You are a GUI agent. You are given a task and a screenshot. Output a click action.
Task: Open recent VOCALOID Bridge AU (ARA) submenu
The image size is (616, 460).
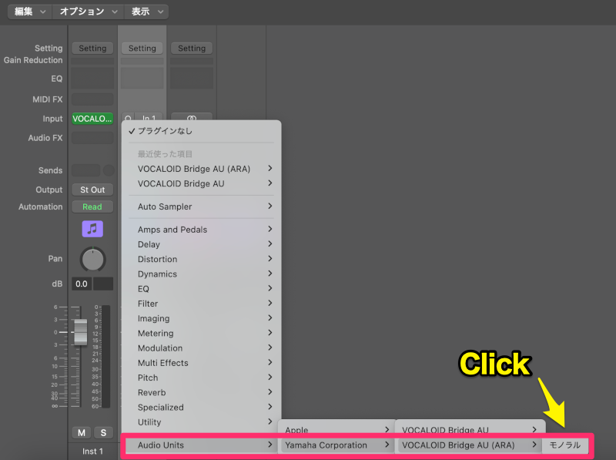pos(201,169)
